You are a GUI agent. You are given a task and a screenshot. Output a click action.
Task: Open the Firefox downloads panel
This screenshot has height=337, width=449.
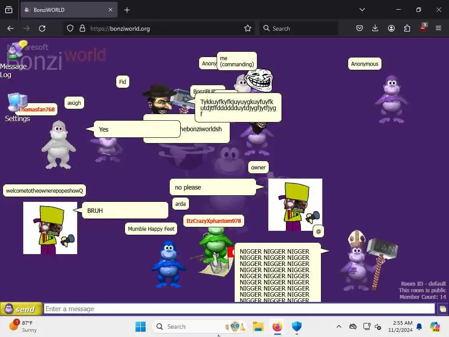[x=375, y=28]
